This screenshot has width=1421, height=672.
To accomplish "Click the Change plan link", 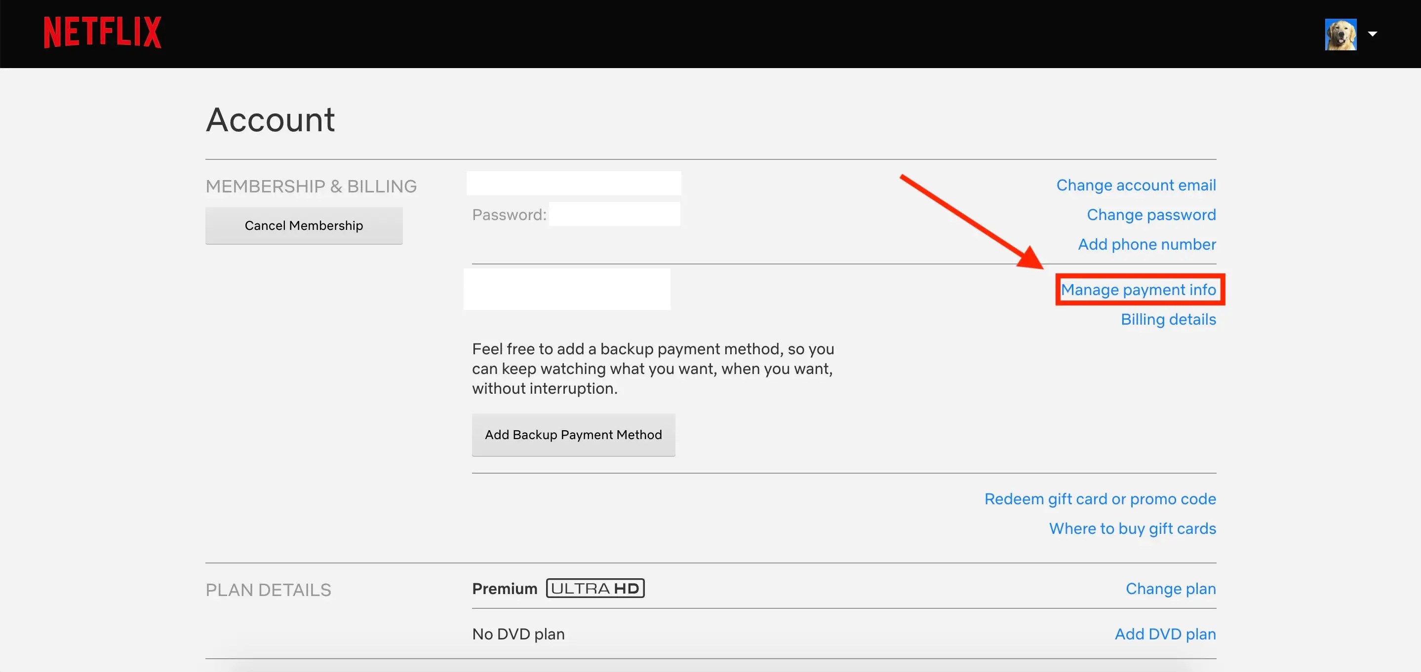I will 1170,589.
